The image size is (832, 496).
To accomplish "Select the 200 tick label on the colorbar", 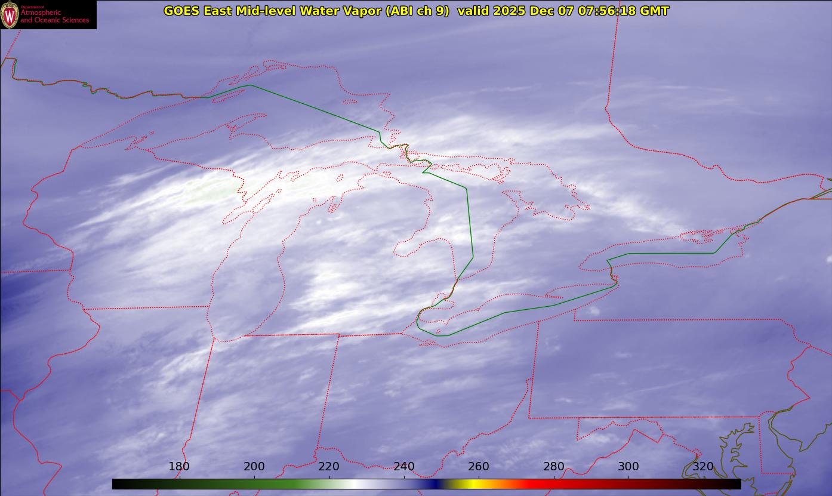I will click(x=254, y=466).
